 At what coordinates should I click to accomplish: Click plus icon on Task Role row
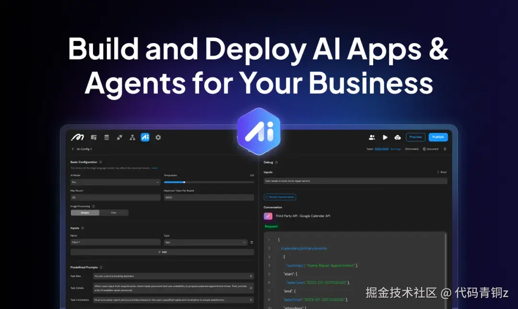[251, 276]
